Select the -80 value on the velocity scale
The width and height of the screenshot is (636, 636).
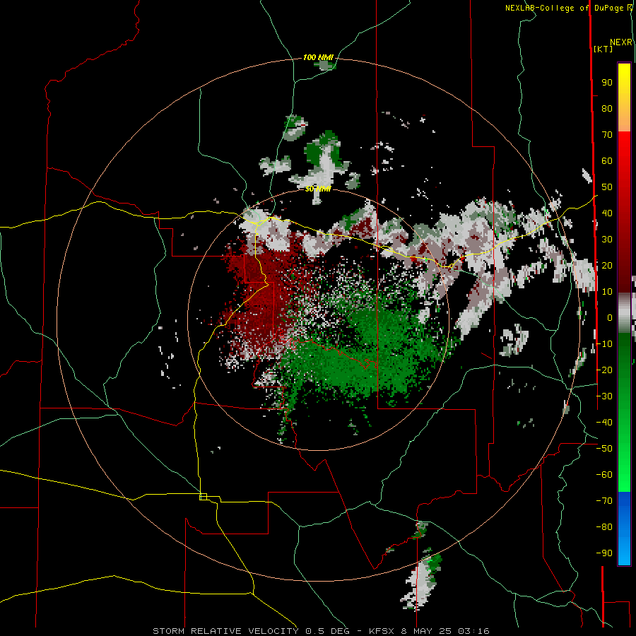click(x=604, y=527)
